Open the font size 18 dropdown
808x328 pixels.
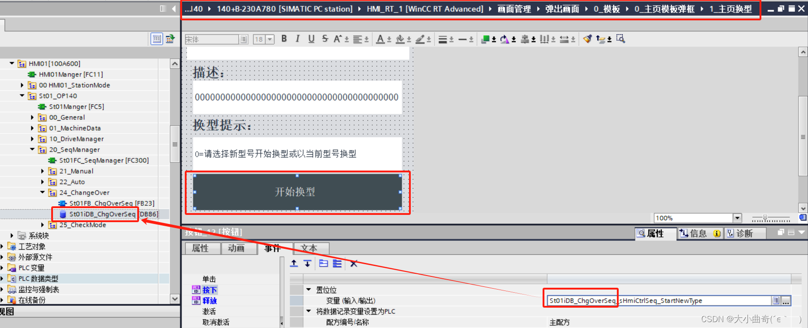point(270,39)
